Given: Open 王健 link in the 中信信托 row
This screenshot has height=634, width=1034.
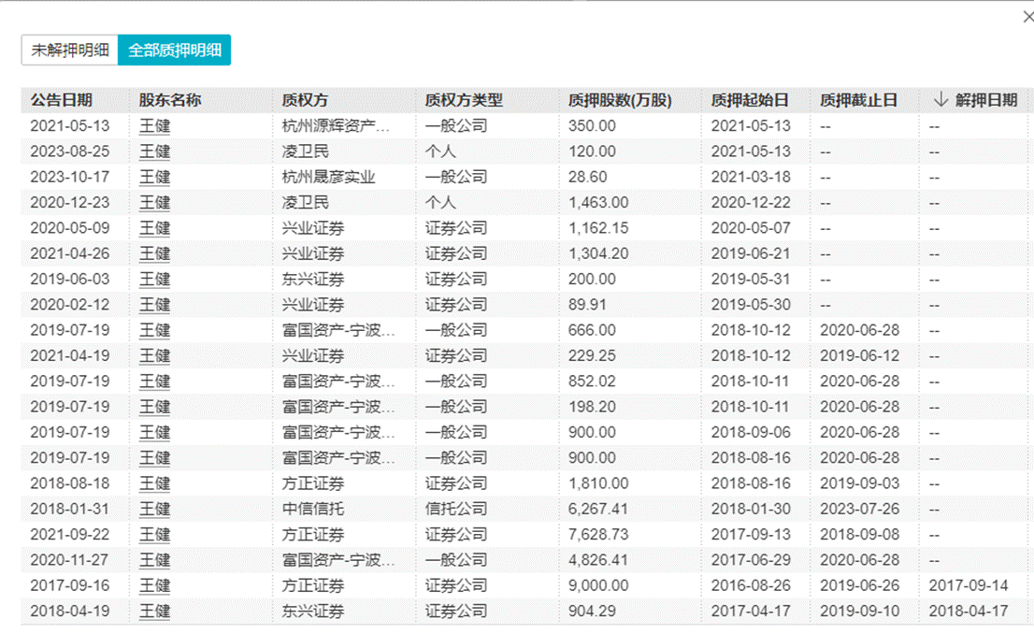Looking at the screenshot, I should pos(154,509).
